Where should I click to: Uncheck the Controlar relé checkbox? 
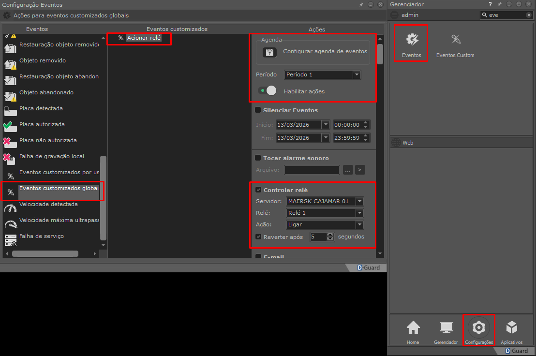point(258,190)
